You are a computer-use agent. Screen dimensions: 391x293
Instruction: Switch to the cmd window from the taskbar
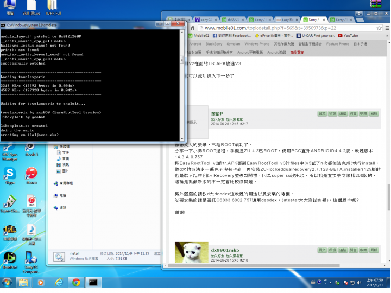93,283
